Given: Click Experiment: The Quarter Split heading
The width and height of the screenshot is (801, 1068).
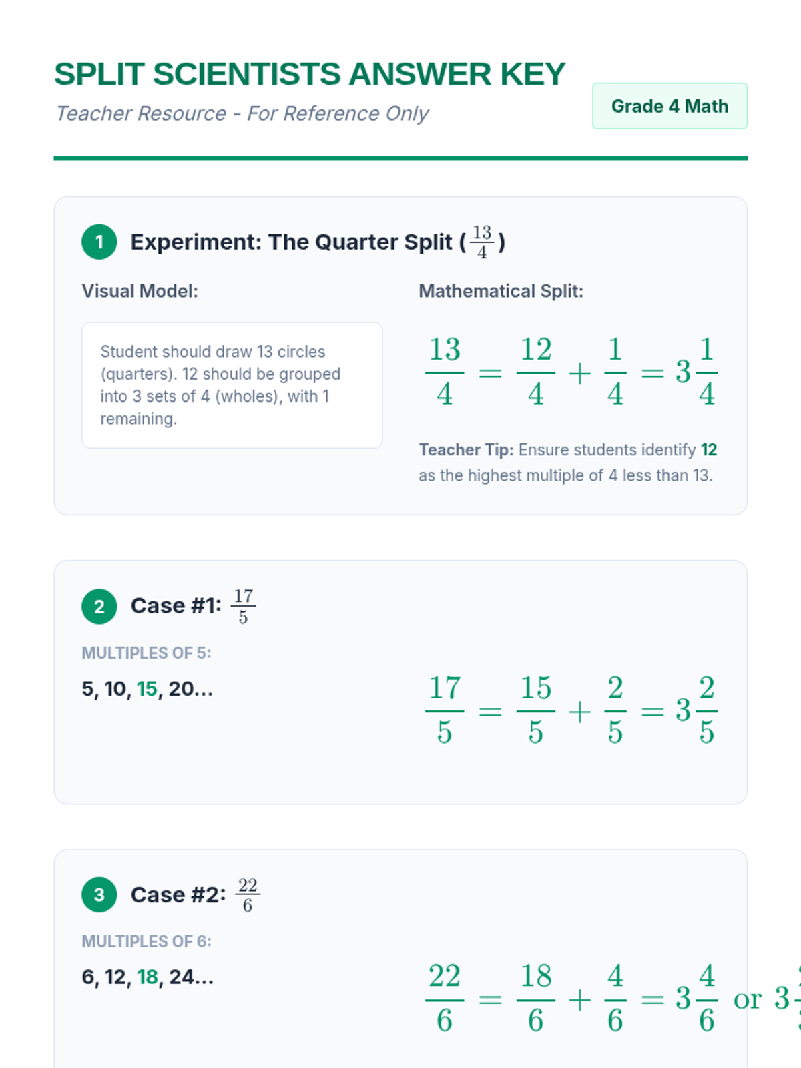Looking at the screenshot, I should click(318, 242).
